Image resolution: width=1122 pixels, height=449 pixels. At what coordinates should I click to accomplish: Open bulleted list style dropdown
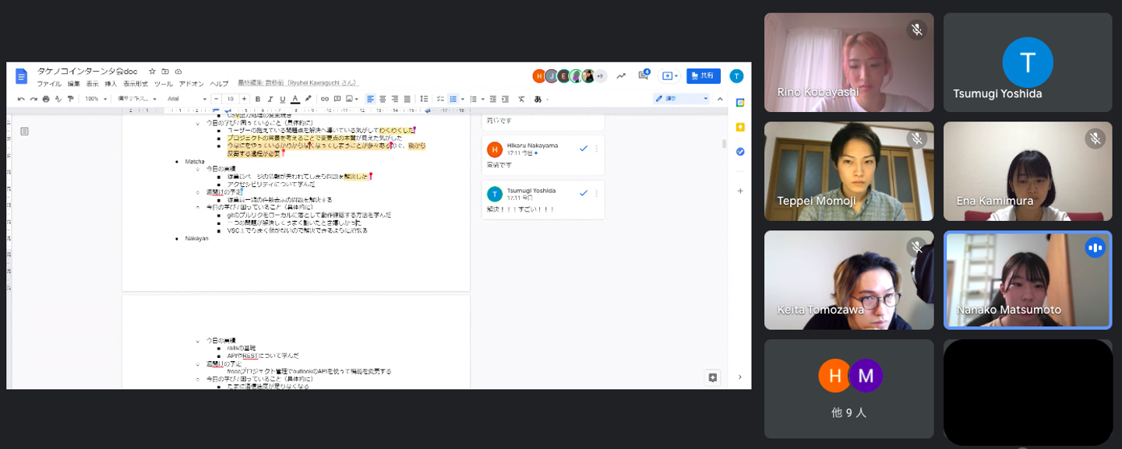coord(463,99)
